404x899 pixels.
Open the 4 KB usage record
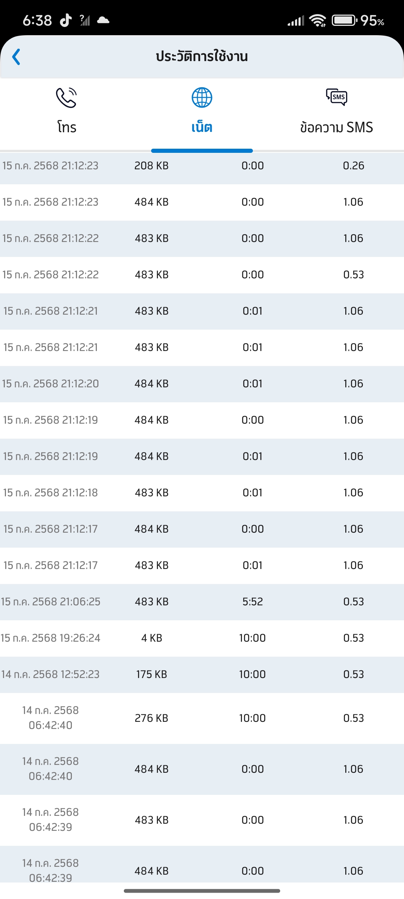202,638
